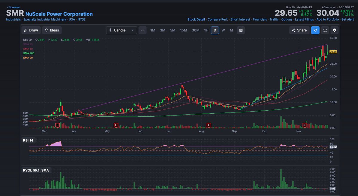The image size is (358, 196).
Task: Open Financials page
Action: 260,19
